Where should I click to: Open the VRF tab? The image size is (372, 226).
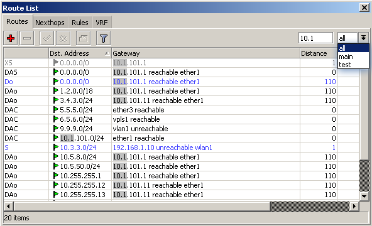pyautogui.click(x=102, y=23)
